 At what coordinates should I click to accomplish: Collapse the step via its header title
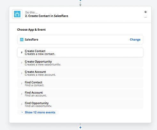point(47,16)
